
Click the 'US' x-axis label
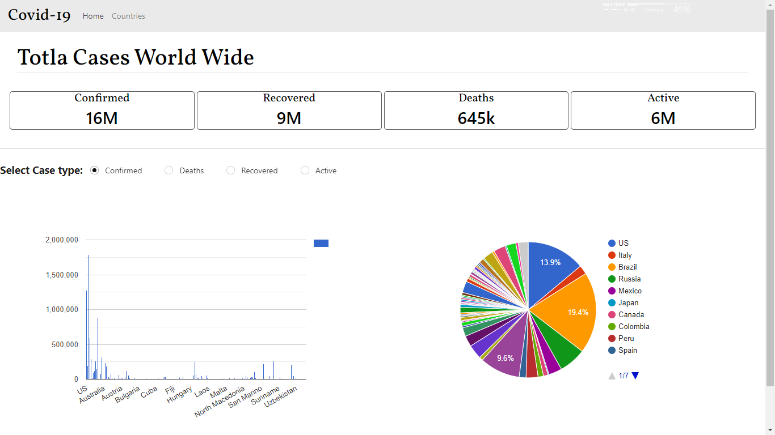82,390
